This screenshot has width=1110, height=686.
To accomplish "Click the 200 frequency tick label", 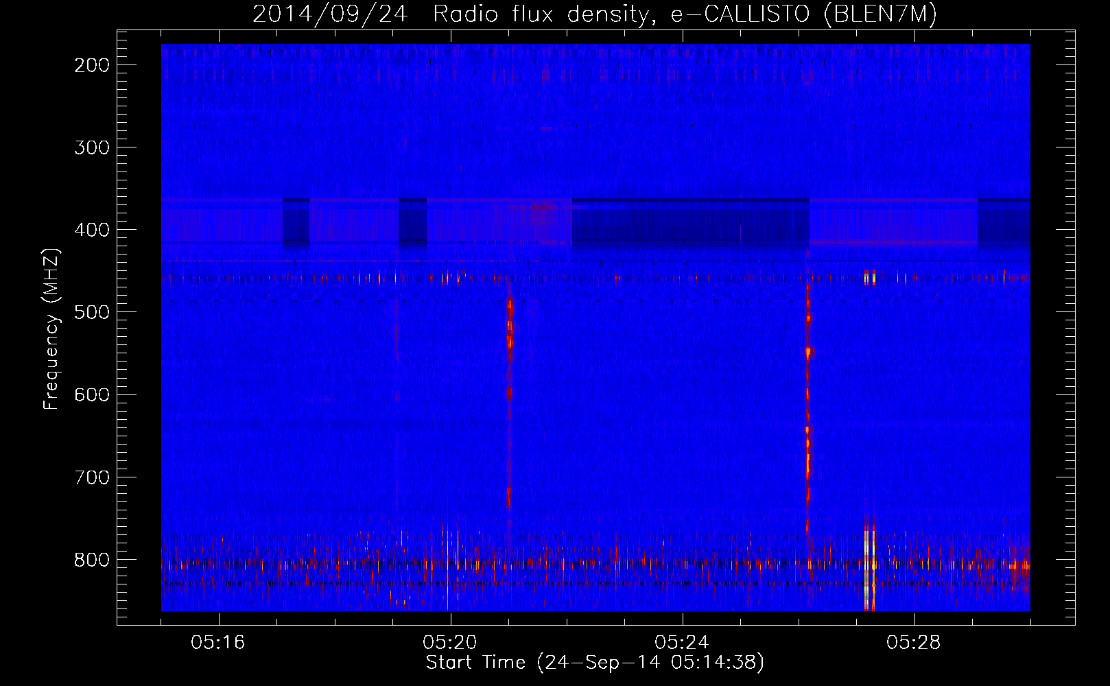I will (91, 64).
